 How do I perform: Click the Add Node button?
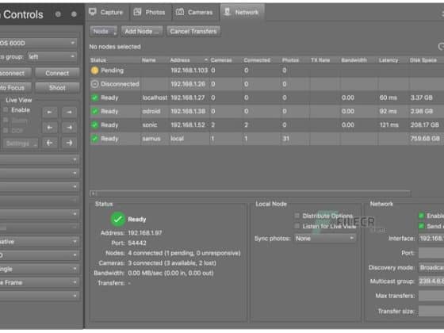(x=142, y=31)
